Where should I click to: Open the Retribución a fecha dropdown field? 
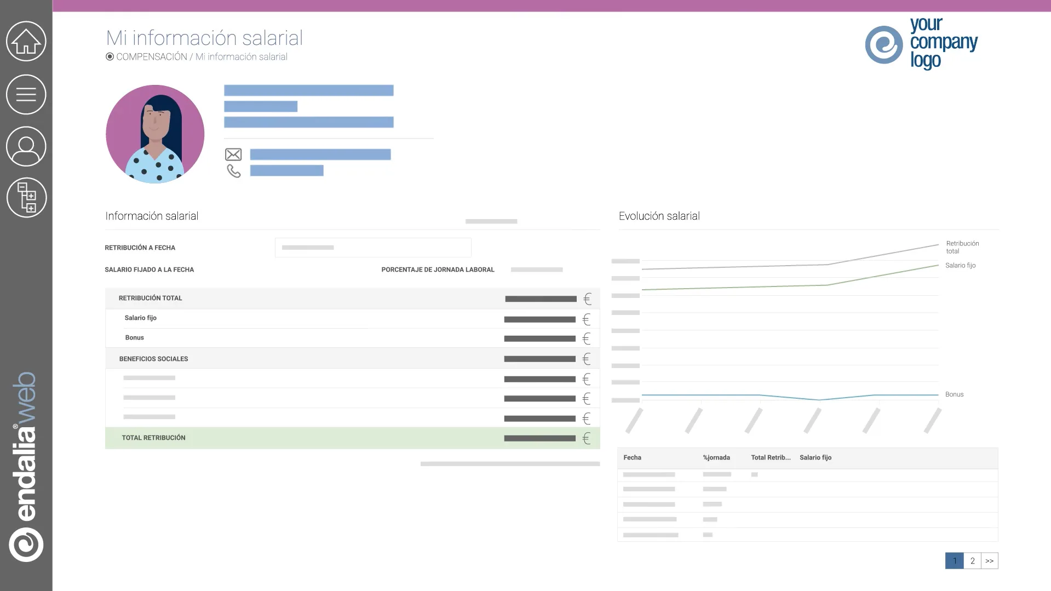pyautogui.click(x=373, y=248)
